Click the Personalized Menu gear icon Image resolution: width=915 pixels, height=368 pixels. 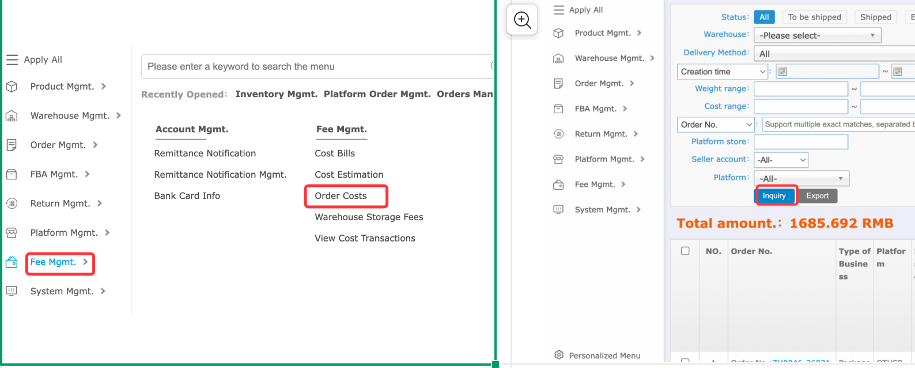pos(558,355)
